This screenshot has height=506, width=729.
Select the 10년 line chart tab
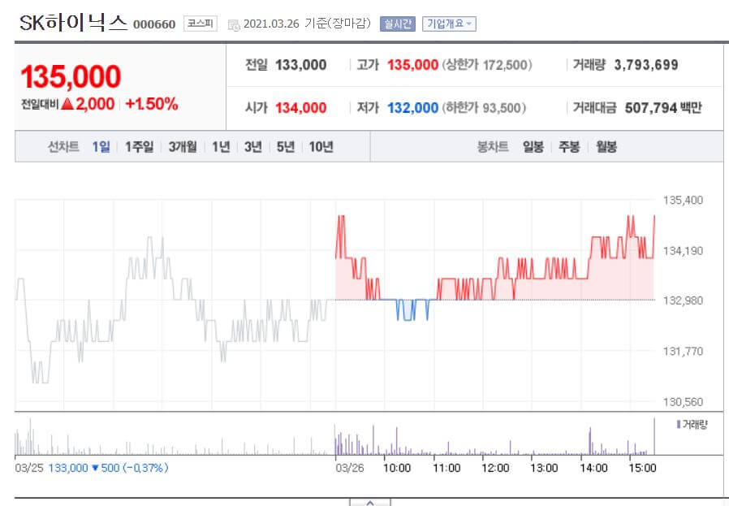coord(321,147)
